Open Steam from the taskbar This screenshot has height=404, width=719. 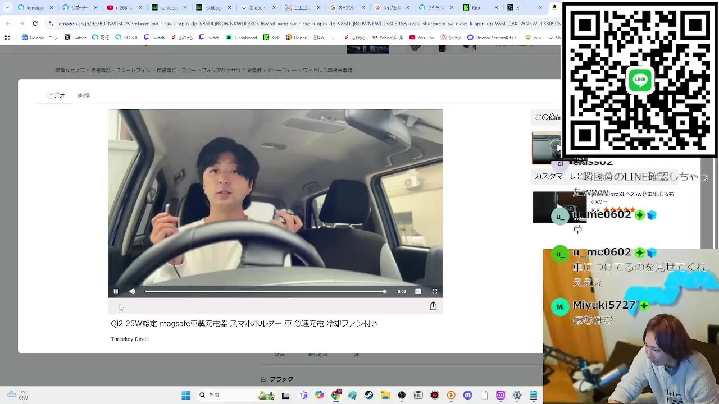[368, 395]
